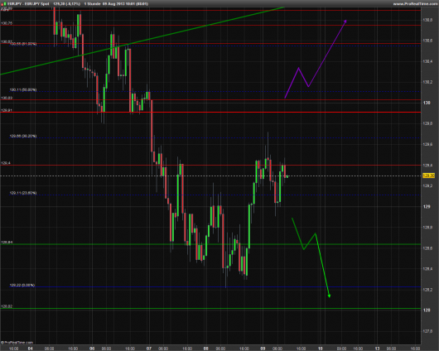The width and height of the screenshot is (439, 351).
Task: Click the 129.11 (23.60%) Fibonacci label
Action: click(x=23, y=193)
